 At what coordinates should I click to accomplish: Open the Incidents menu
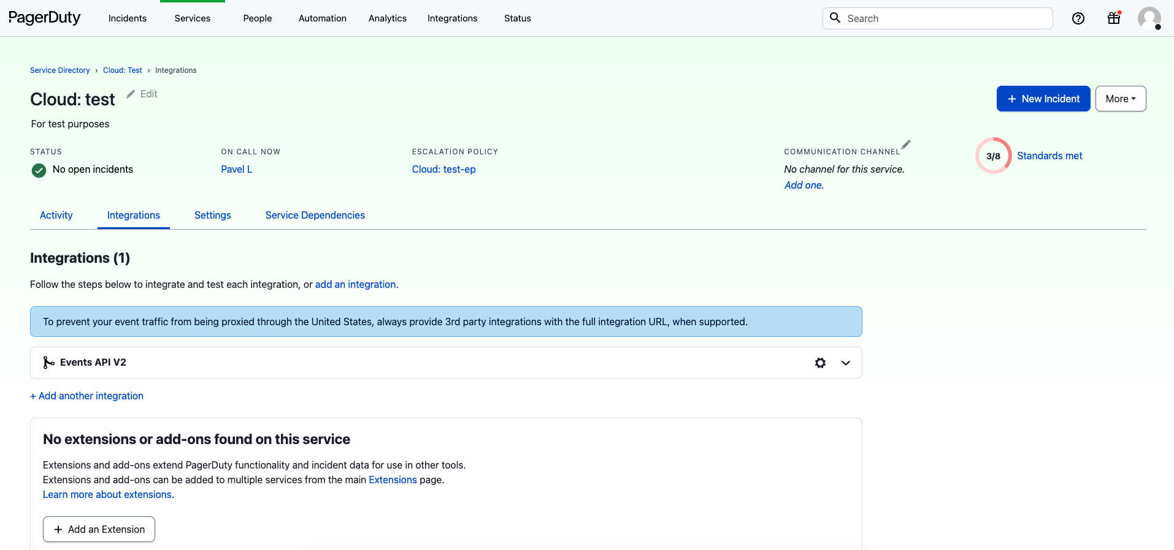pos(128,18)
